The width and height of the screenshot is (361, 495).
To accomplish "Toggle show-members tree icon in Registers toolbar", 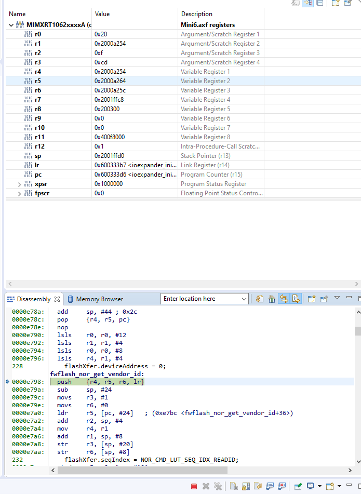I will (307, 3).
